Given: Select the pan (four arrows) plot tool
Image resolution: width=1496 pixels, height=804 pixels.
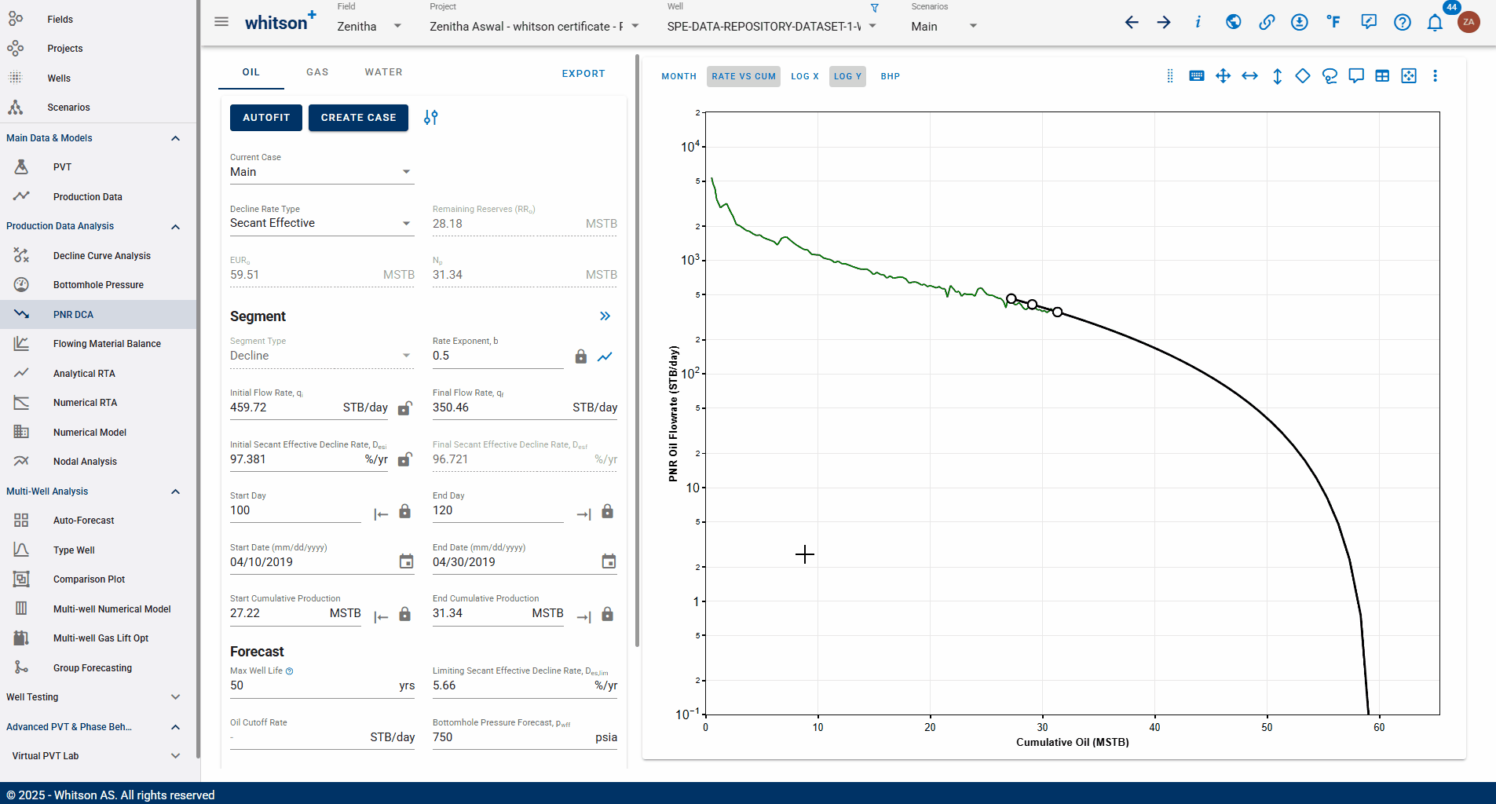Looking at the screenshot, I should coord(1223,76).
